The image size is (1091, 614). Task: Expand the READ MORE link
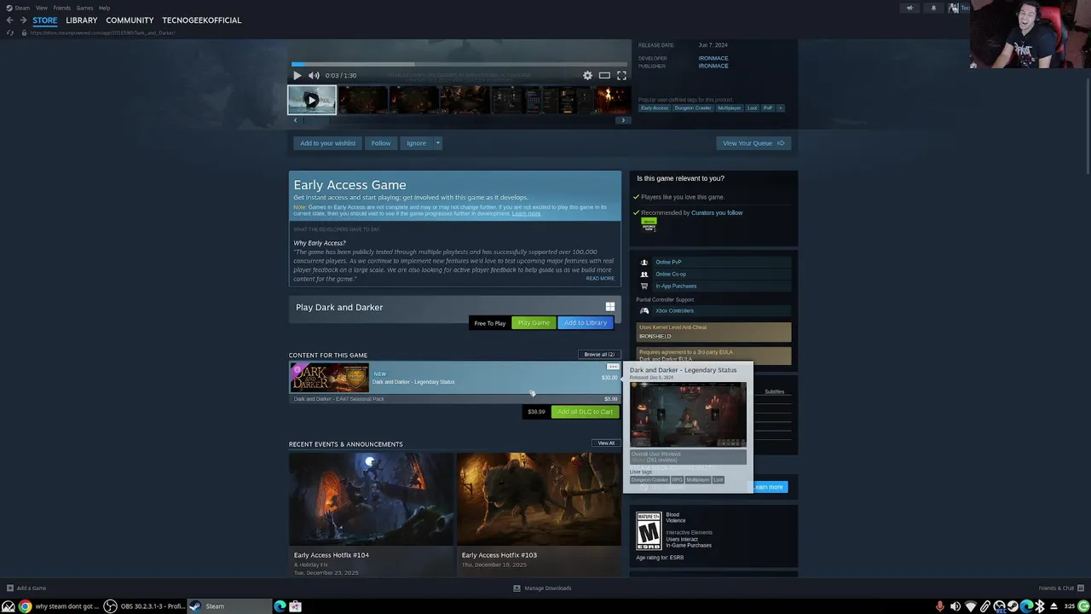click(600, 279)
